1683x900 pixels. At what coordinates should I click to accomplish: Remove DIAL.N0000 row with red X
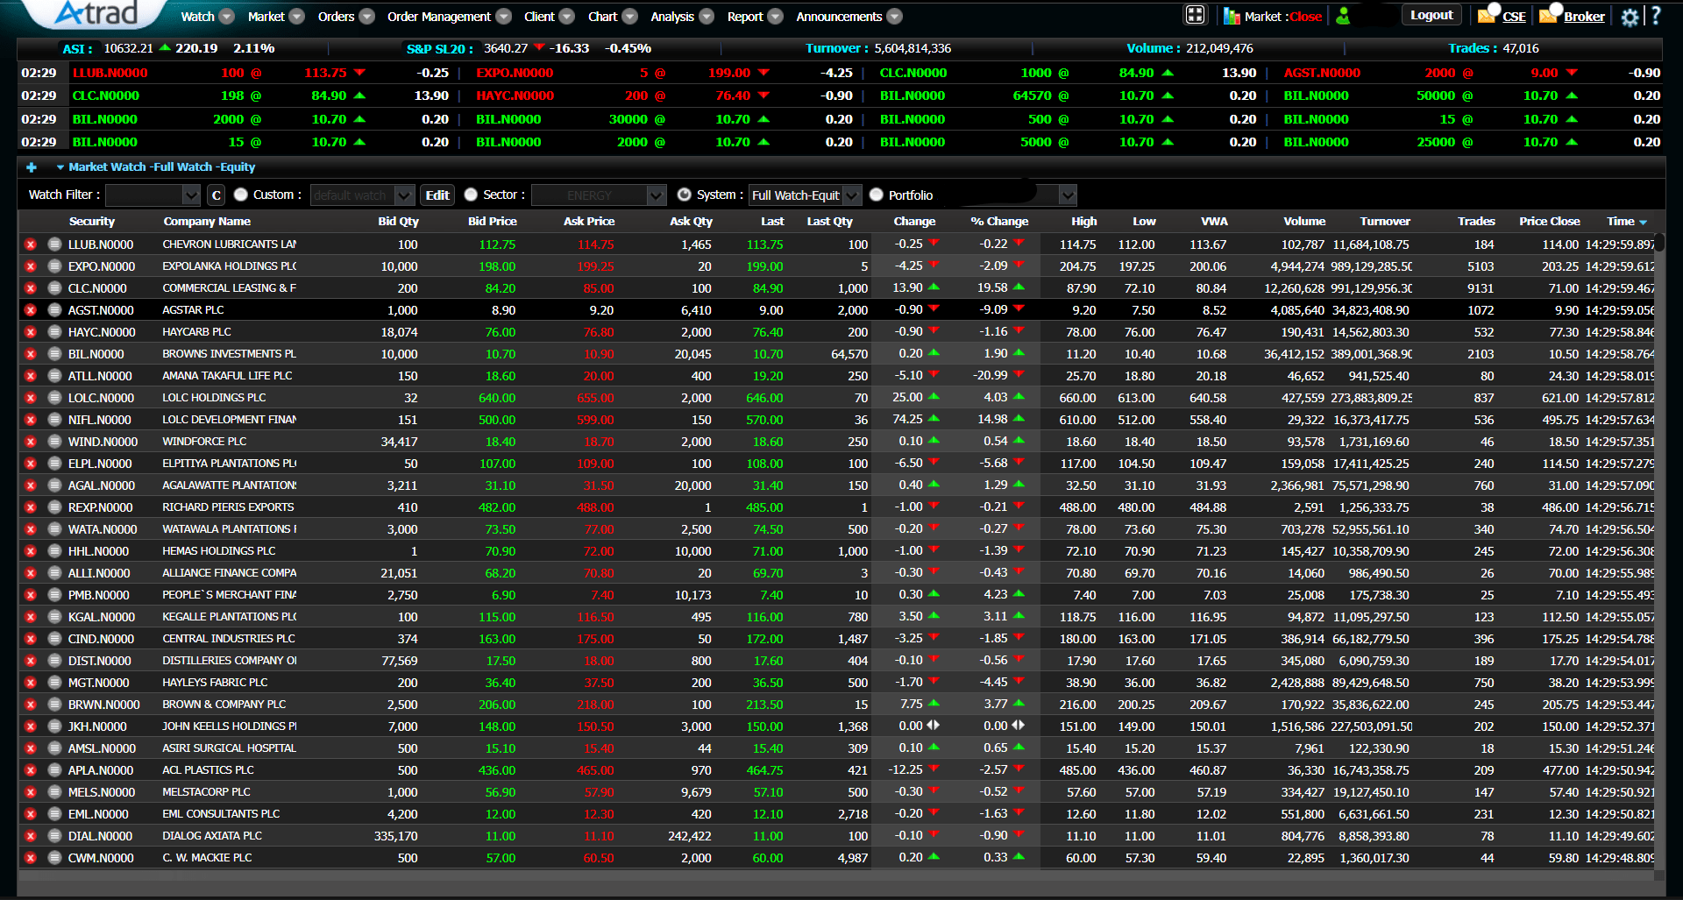coord(31,836)
